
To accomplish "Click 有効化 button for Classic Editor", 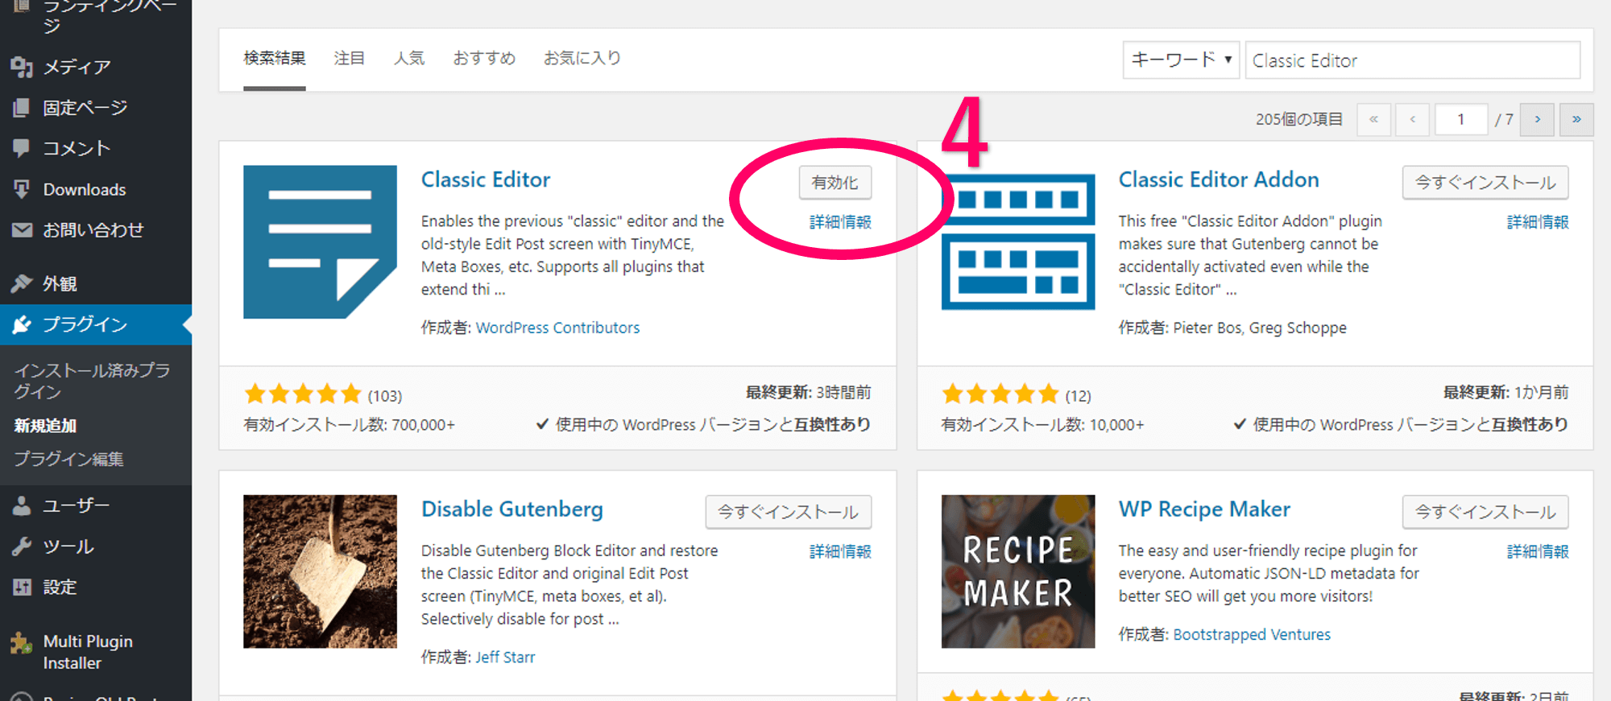I will point(835,183).
